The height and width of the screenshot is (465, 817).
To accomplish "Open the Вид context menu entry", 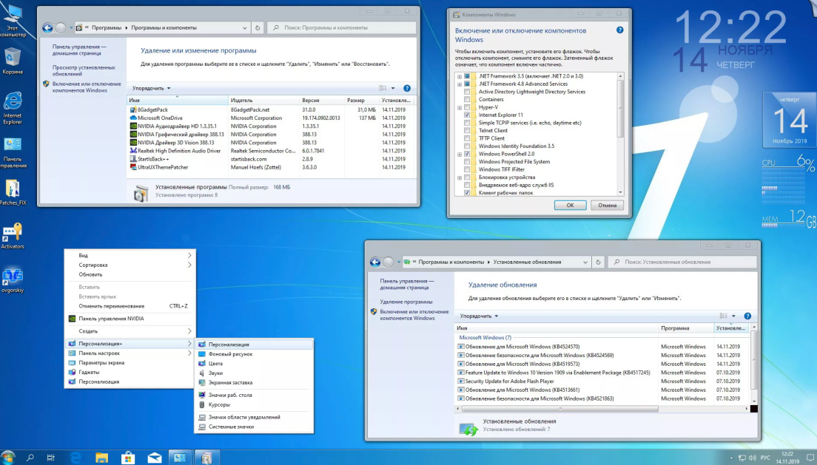I will [130, 255].
